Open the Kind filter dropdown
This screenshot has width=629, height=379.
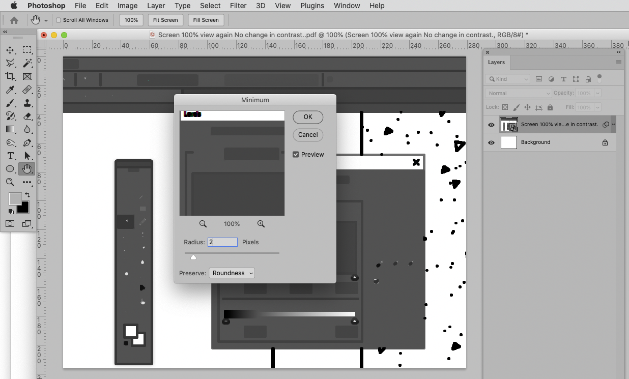[x=507, y=79]
